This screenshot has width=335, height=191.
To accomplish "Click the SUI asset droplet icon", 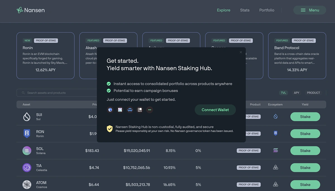I will (27, 117).
